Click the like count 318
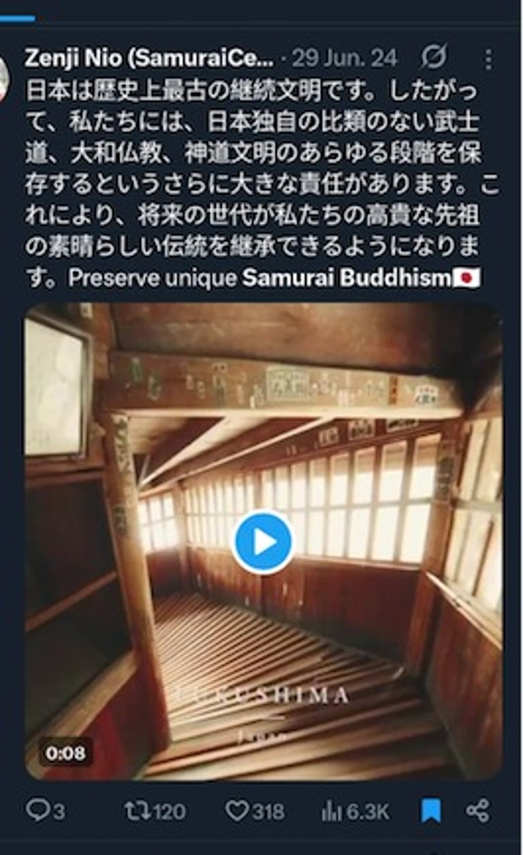This screenshot has height=855, width=523. tap(268, 811)
